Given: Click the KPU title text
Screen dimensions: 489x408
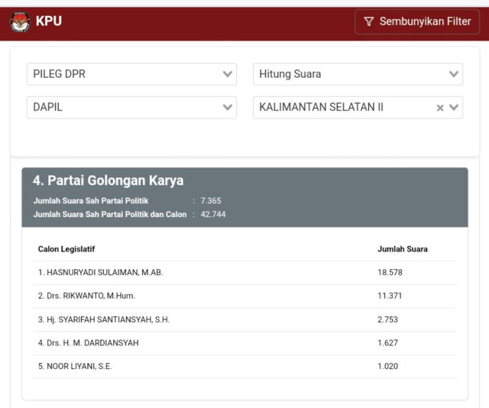Looking at the screenshot, I should [49, 22].
